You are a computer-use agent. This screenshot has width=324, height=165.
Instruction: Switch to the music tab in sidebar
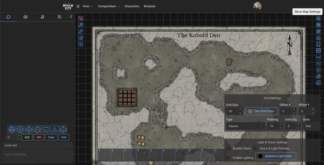(42, 17)
